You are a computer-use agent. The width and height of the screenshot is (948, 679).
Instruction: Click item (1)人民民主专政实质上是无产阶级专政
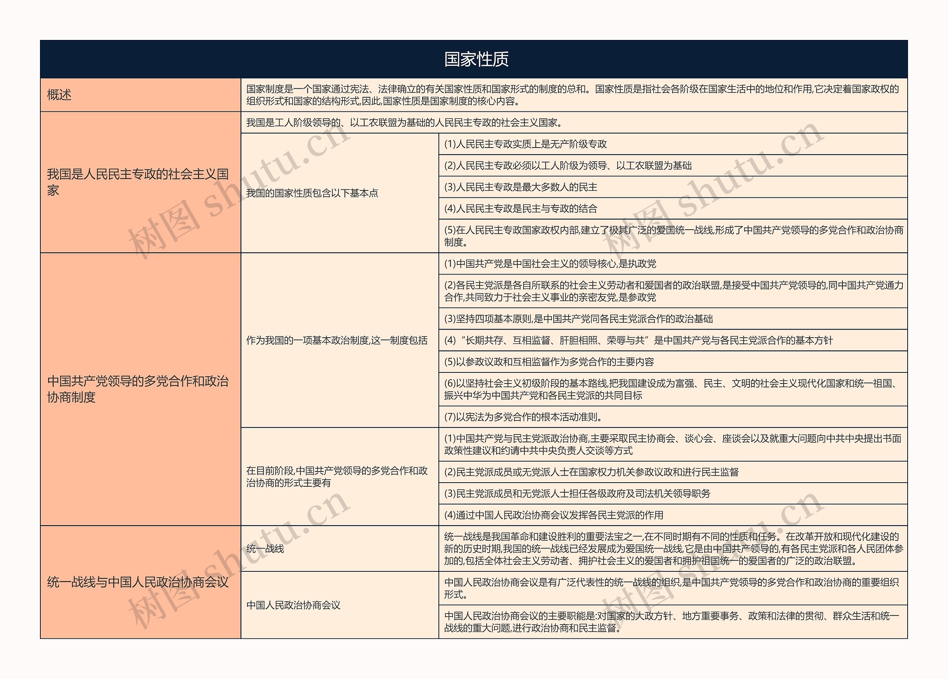point(673,144)
